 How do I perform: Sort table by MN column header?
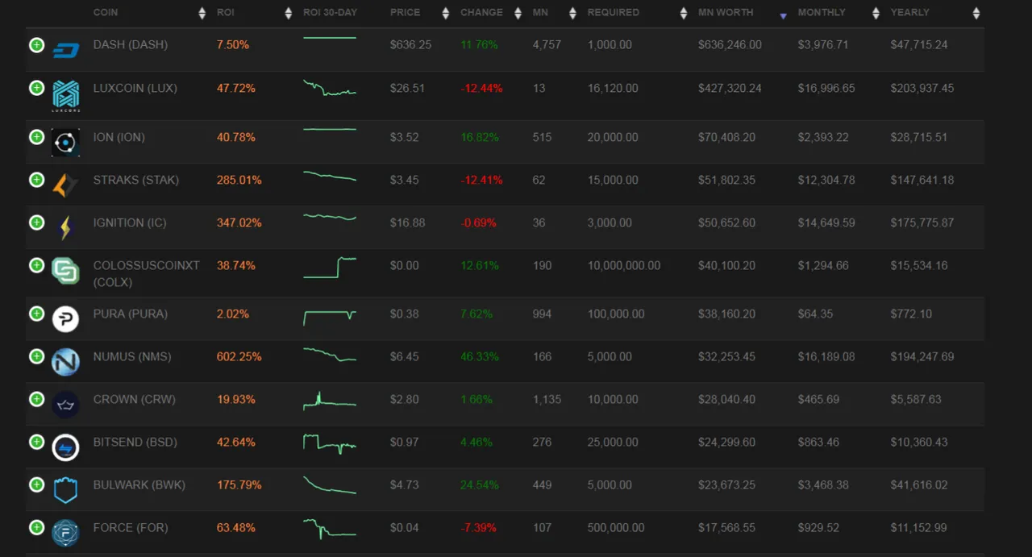point(540,12)
